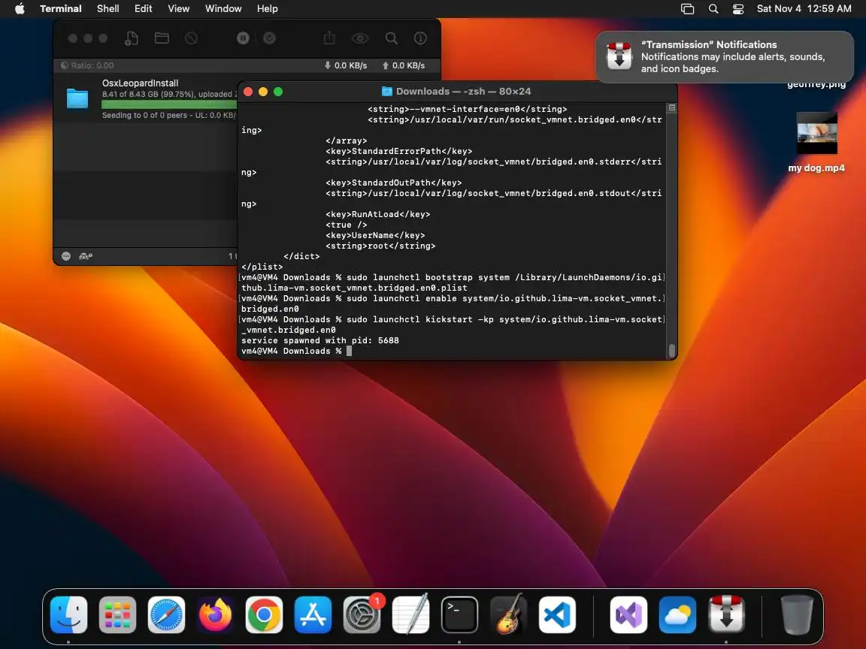This screenshot has height=649, width=866.
Task: Click the Terminal scrollback marker icon at top right
Action: coord(671,108)
